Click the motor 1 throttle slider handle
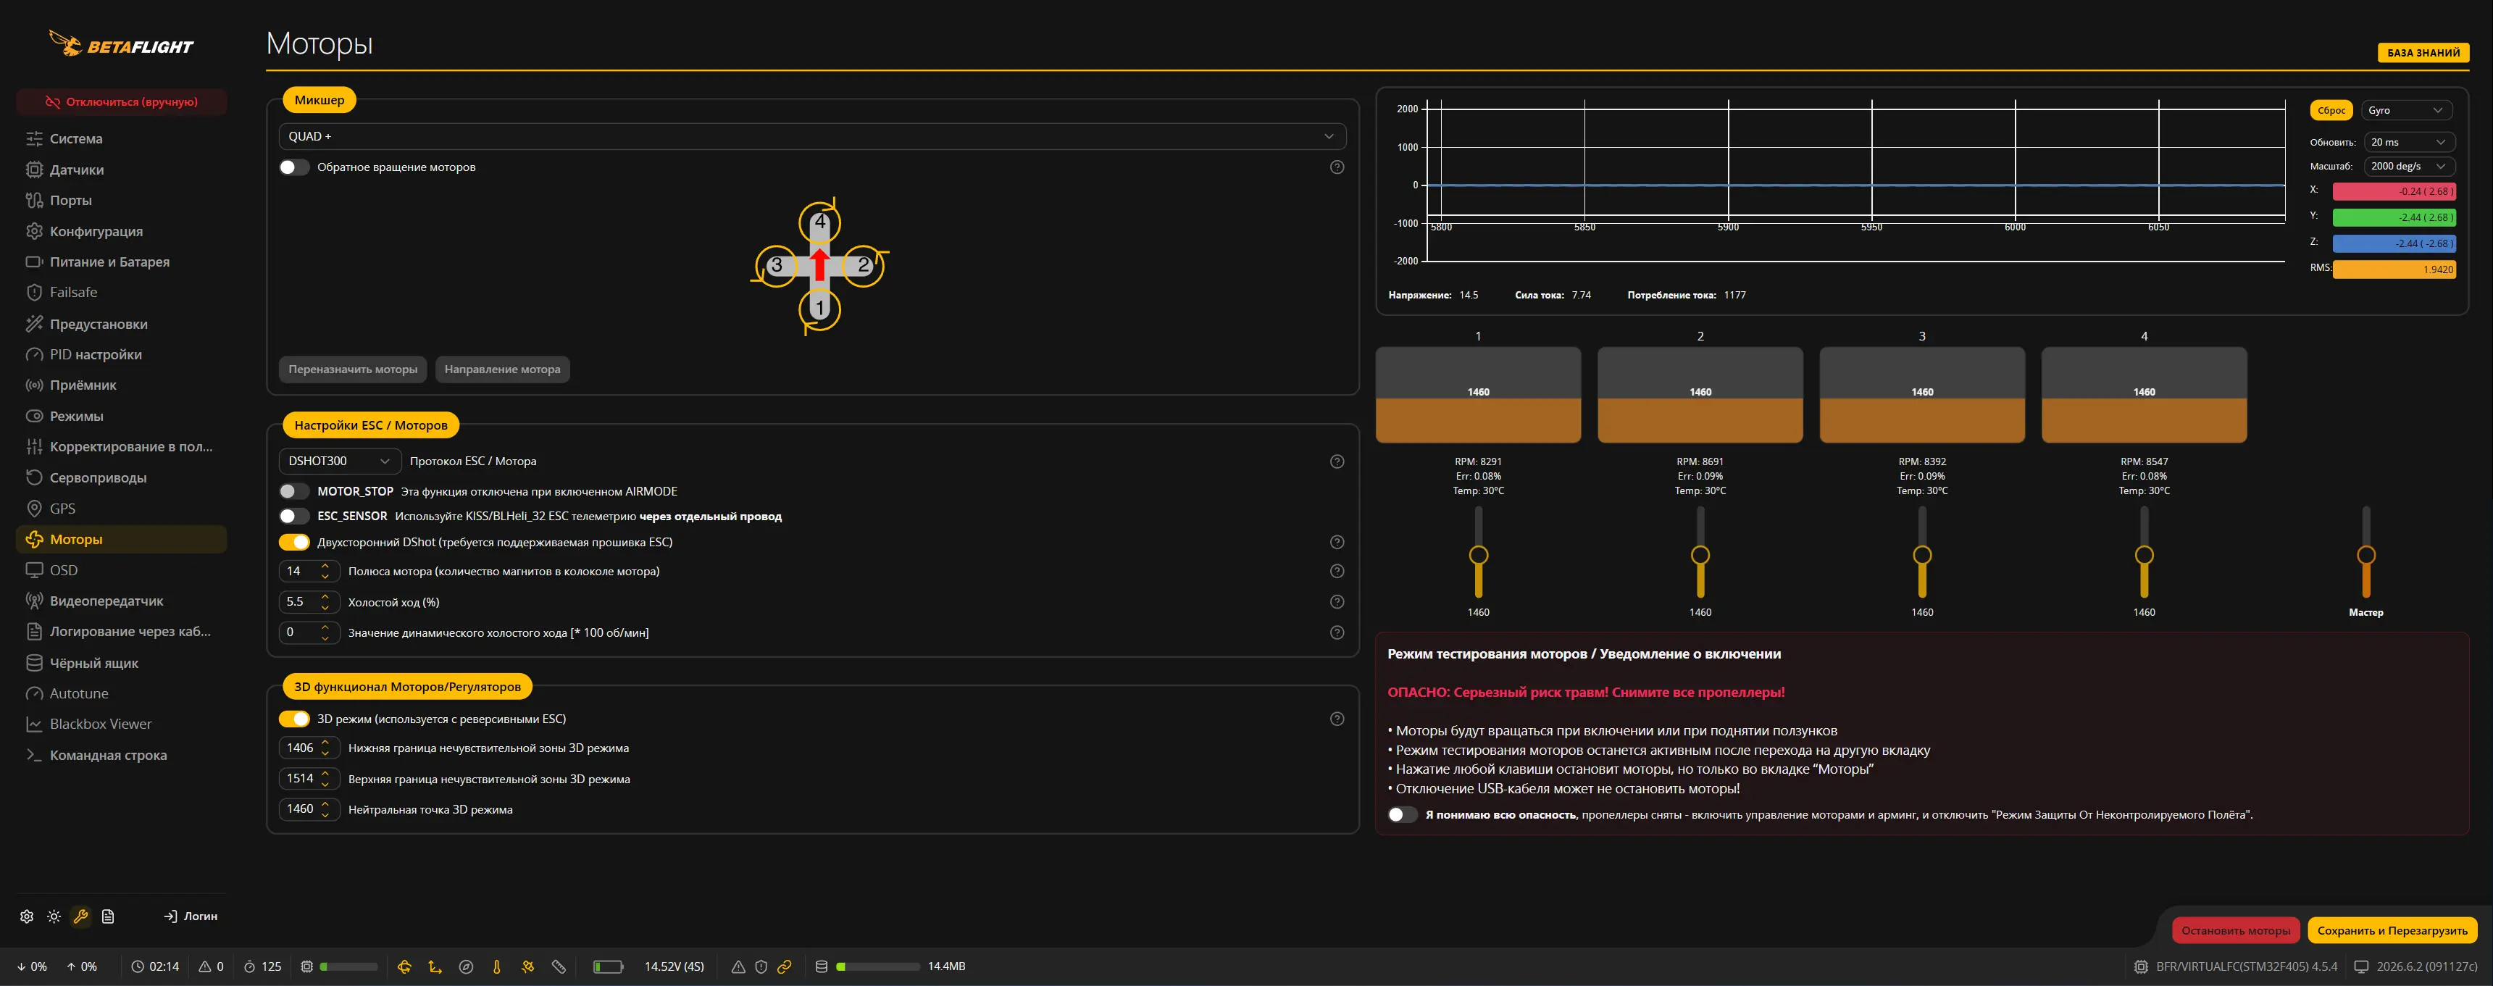The image size is (2493, 986). [1478, 556]
